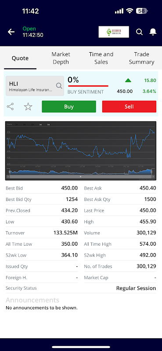Switch to the Market Depth tab
The image size is (162, 351).
61,58
